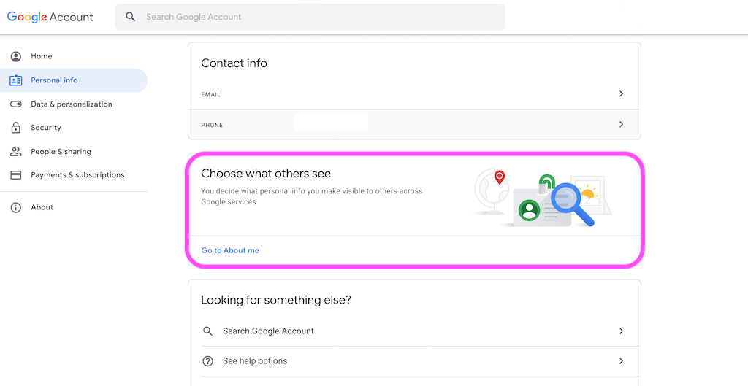The image size is (748, 386).
Task: Click the Choose what others see illustration
Action: click(543, 196)
